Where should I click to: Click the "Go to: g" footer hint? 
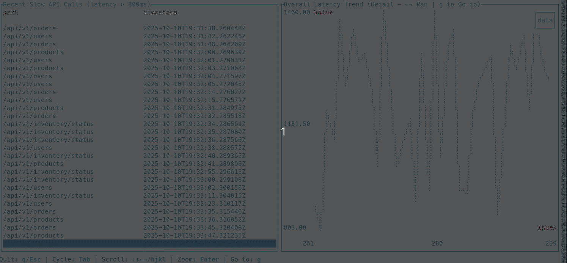click(246, 260)
